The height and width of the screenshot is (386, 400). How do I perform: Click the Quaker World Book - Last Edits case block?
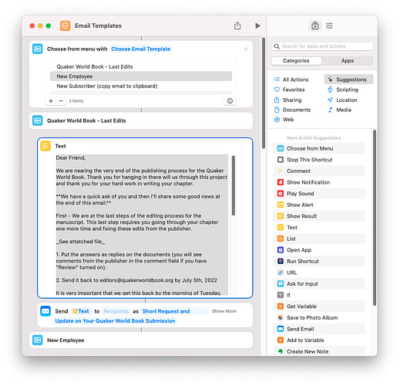coord(141,120)
